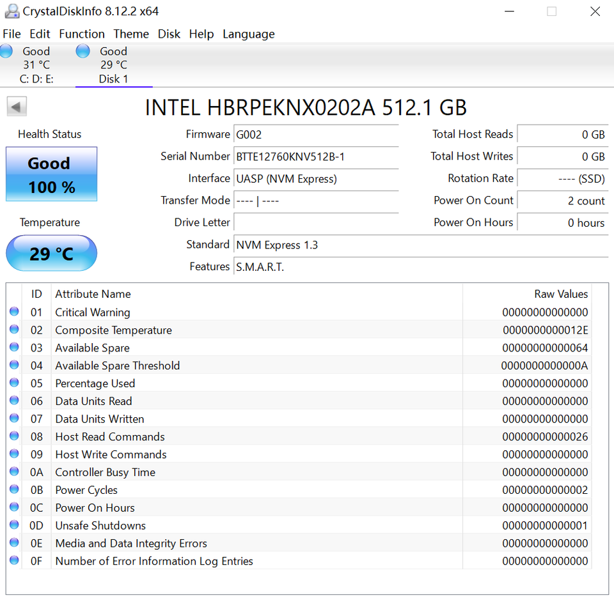The width and height of the screenshot is (614, 598).
Task: Click the Good 100% health status button
Action: (x=51, y=174)
